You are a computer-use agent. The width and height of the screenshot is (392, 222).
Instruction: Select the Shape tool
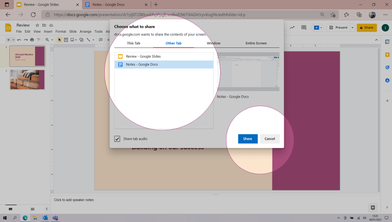tap(81, 39)
